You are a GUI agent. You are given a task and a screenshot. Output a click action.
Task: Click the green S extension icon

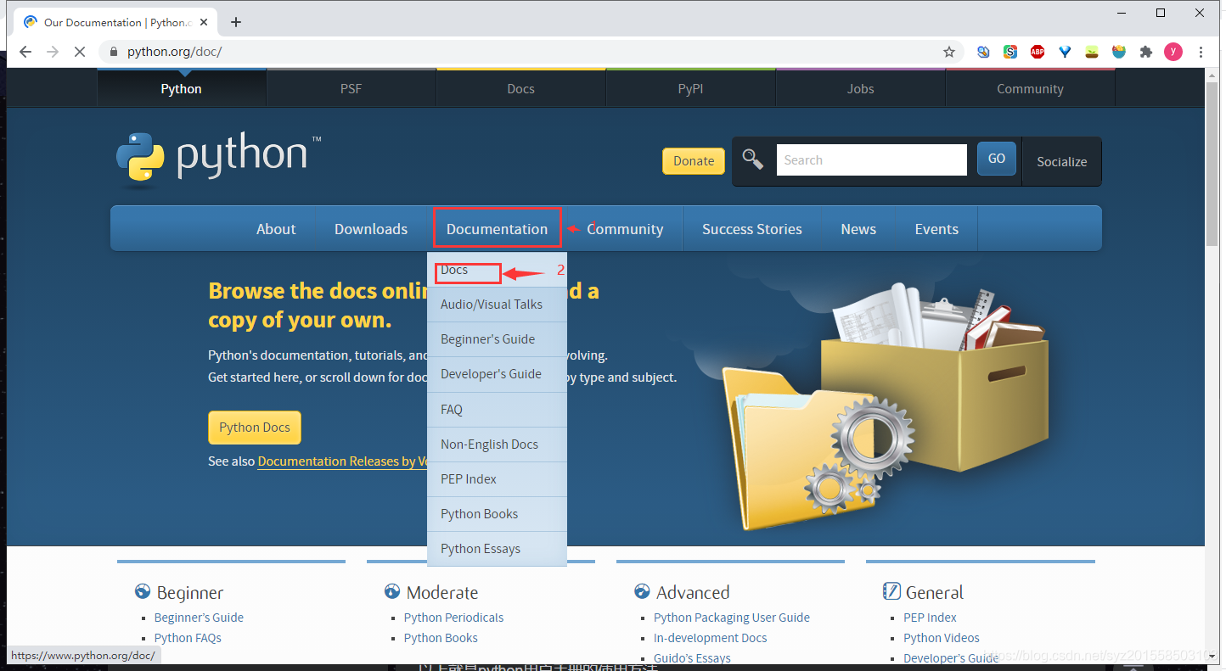tap(1010, 52)
